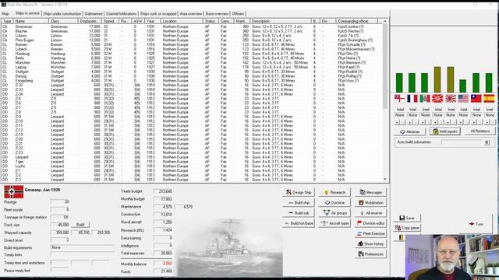Click the Auto build submarines field
The height and width of the screenshot is (280, 499).
(x=462, y=142)
